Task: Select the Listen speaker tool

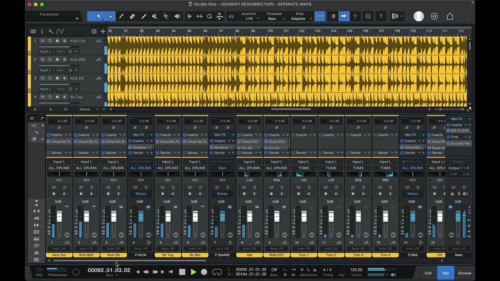Action: [177, 16]
